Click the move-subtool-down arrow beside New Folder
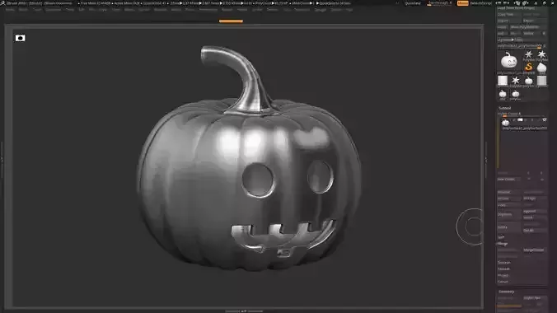 click(x=541, y=180)
